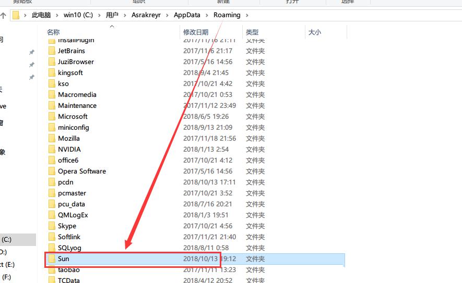The height and width of the screenshot is (283, 462).
Task: Click the Sun folder name
Action: click(x=63, y=259)
